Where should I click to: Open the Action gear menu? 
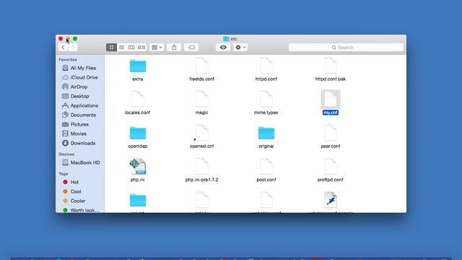(x=240, y=47)
